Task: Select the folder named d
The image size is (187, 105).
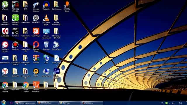Action: click(56, 86)
